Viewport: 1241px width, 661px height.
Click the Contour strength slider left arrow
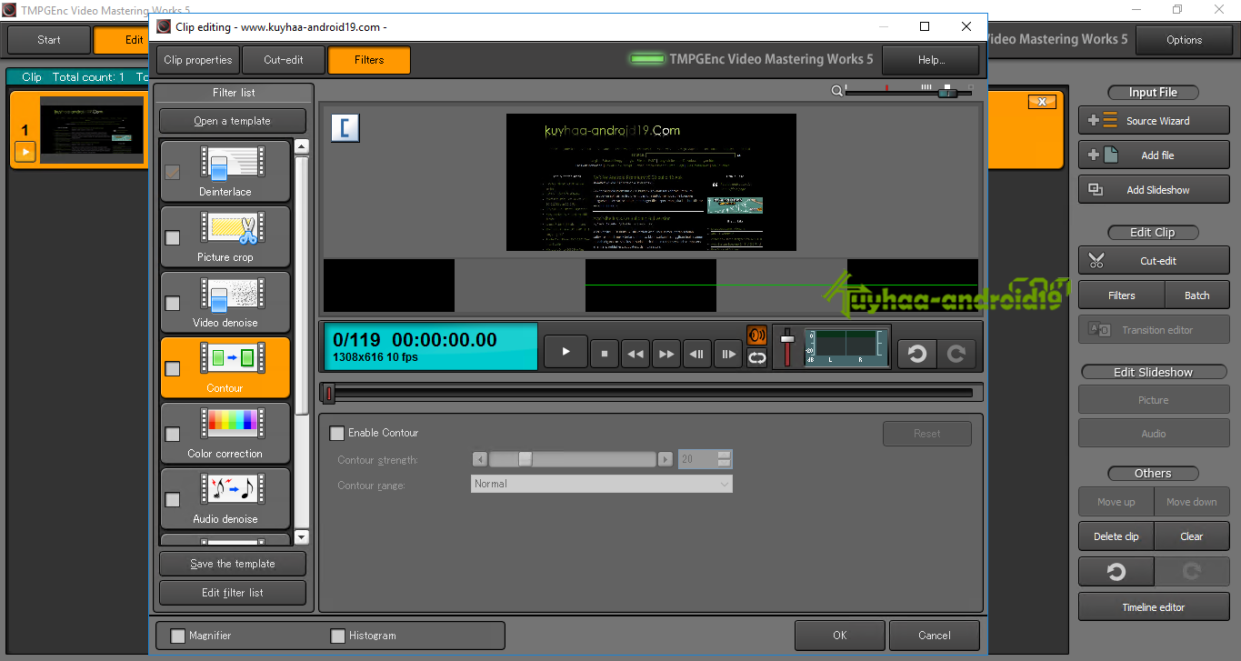click(x=480, y=459)
